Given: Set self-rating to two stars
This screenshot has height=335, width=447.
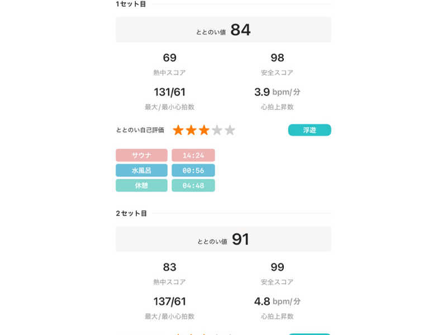Looking at the screenshot, I should click(191, 130).
